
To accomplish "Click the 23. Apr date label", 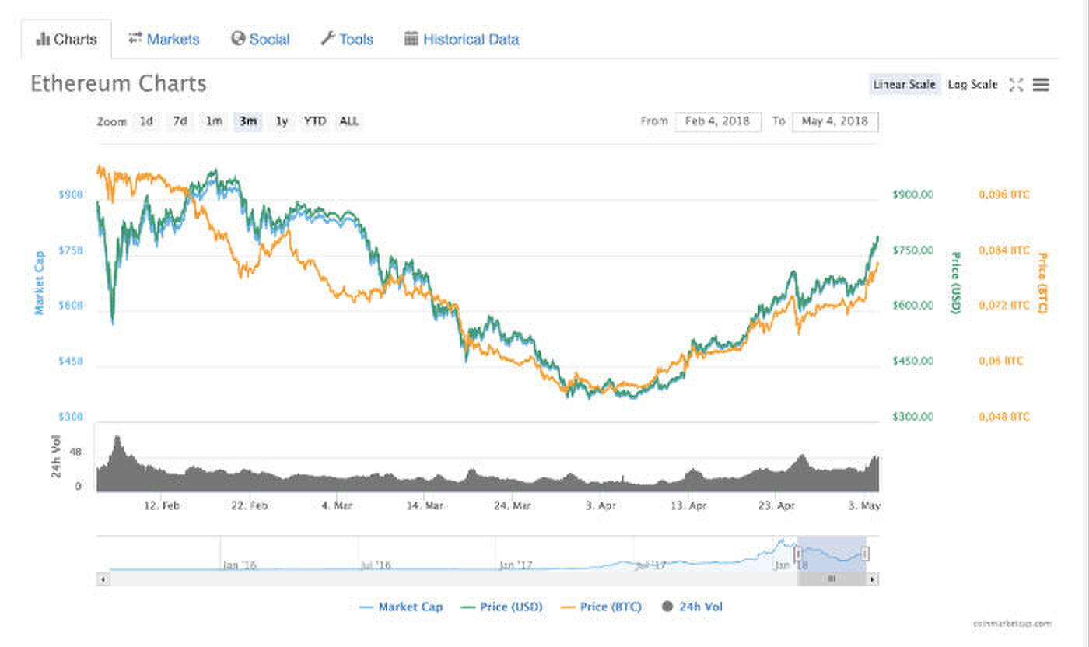I will pyautogui.click(x=777, y=505).
